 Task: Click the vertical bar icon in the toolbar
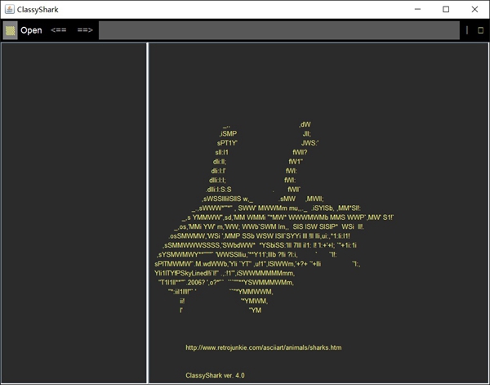pyautogui.click(x=467, y=30)
